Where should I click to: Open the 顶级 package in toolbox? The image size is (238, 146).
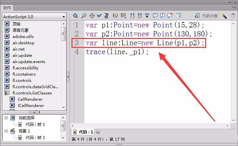17,24
